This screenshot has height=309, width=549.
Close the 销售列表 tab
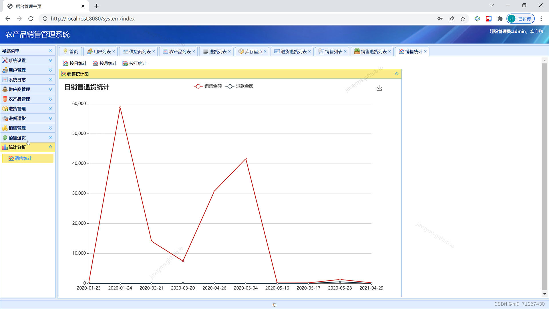tap(345, 51)
